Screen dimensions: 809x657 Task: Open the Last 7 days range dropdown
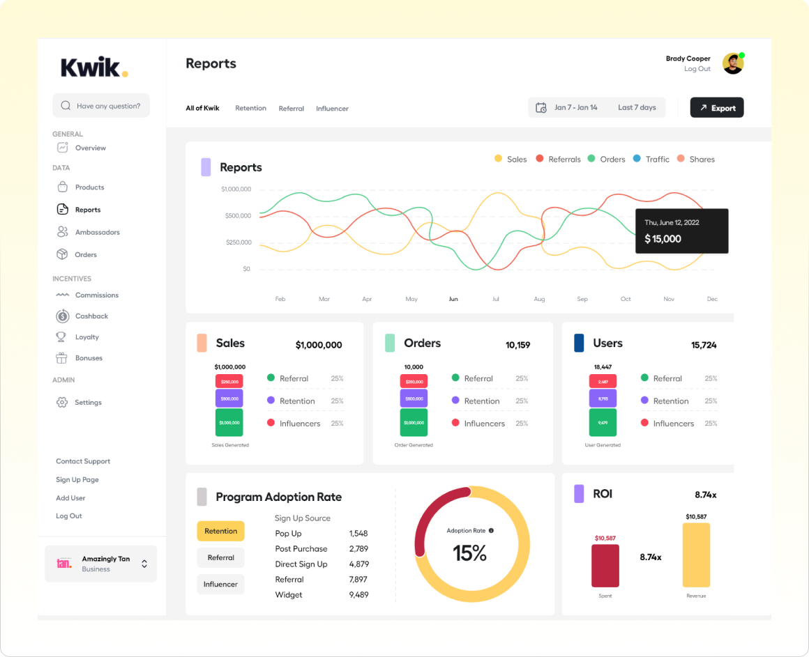coord(636,107)
